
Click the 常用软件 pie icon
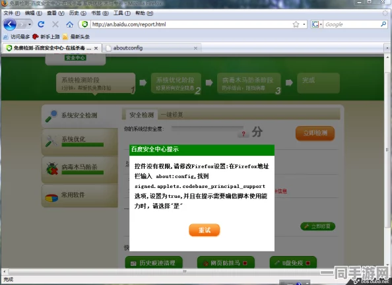[51, 197]
